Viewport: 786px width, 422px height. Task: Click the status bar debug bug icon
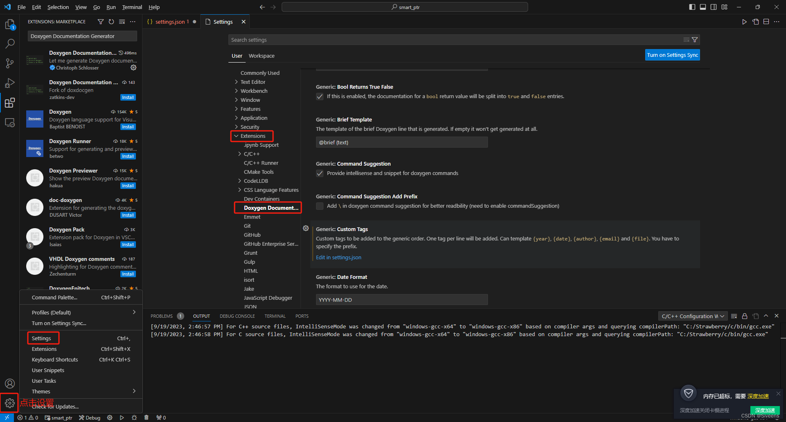pyautogui.click(x=134, y=418)
